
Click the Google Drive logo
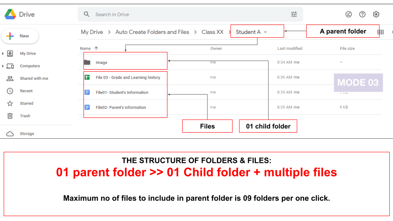coord(19,14)
